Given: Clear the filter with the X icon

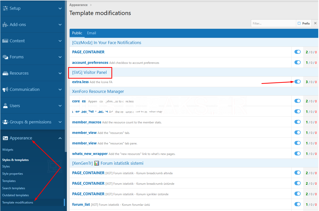Looking at the screenshot, I should (315, 23).
